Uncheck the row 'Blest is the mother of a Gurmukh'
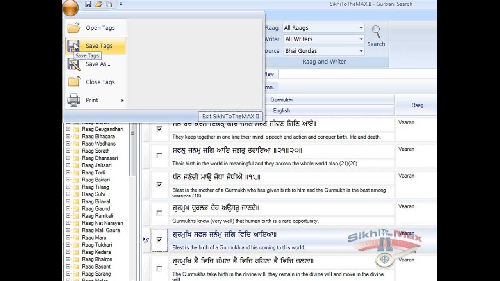 click(x=159, y=184)
